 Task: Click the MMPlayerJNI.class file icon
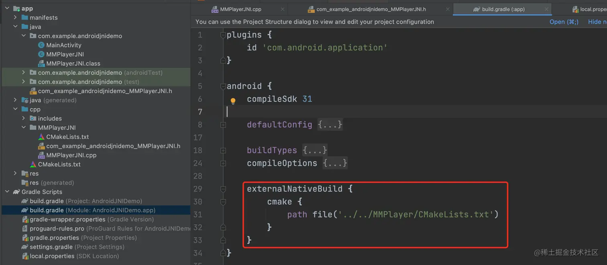pos(41,64)
